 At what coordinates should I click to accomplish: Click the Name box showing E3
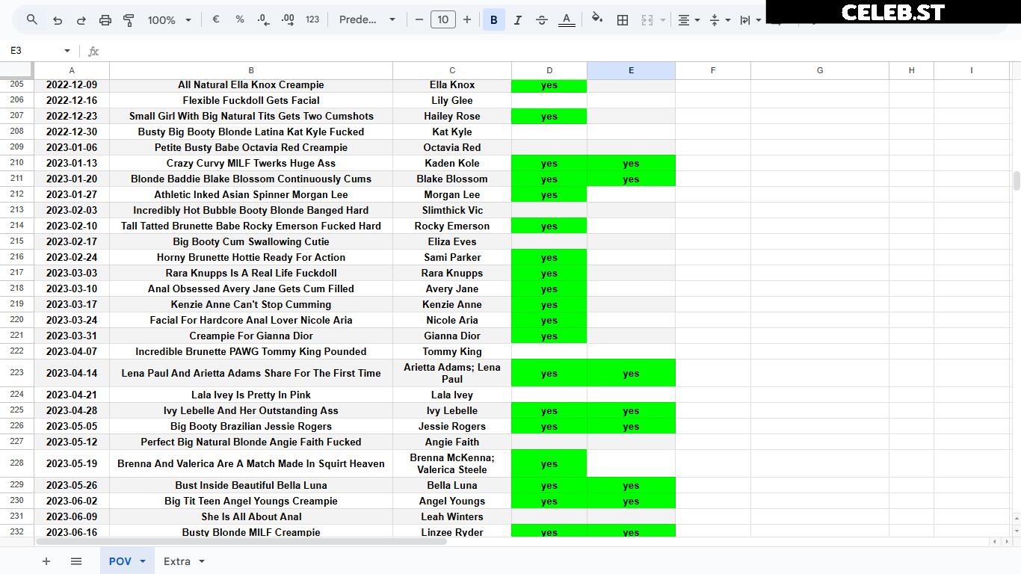pos(34,51)
